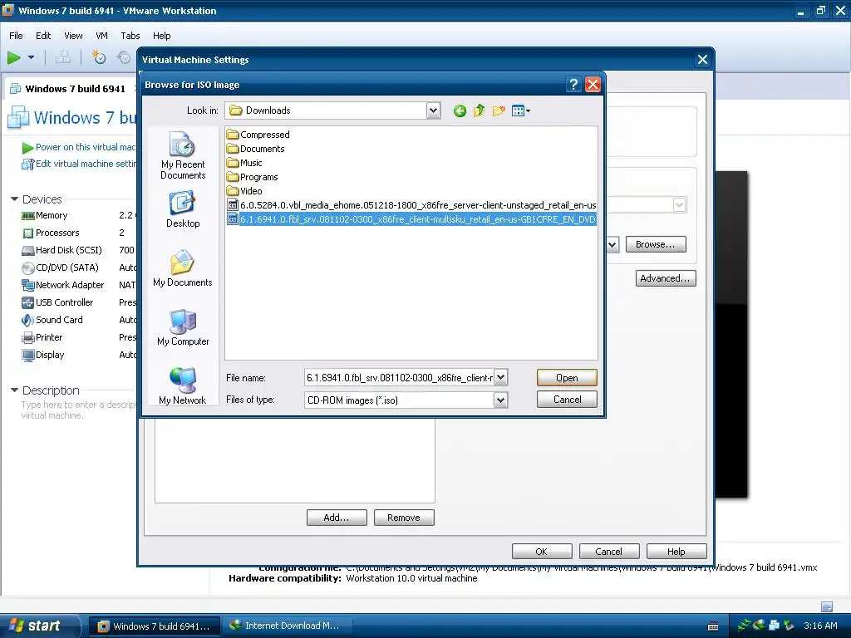Open the View Menu icon dropdown
Viewport: 851px width, 638px height.
pos(520,110)
